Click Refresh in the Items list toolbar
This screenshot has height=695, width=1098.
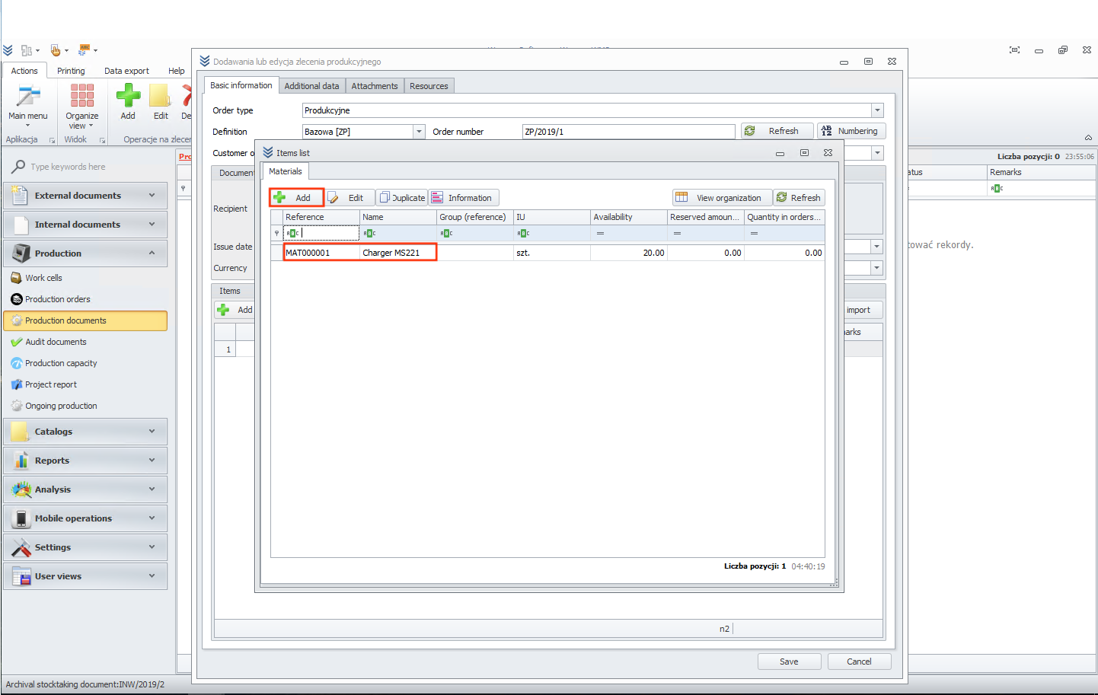coord(799,198)
